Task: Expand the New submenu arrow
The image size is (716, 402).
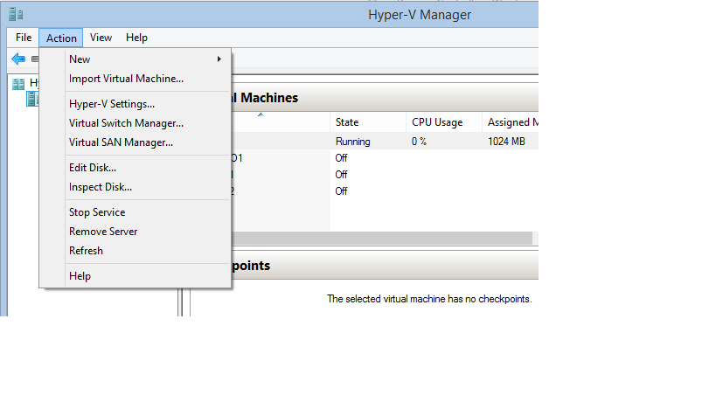Action: [x=219, y=59]
